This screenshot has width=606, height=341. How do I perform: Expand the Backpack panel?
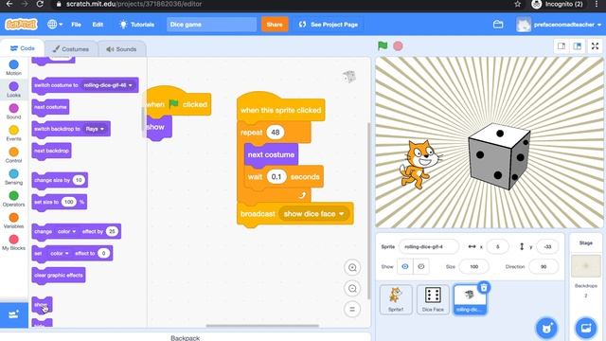(186, 337)
